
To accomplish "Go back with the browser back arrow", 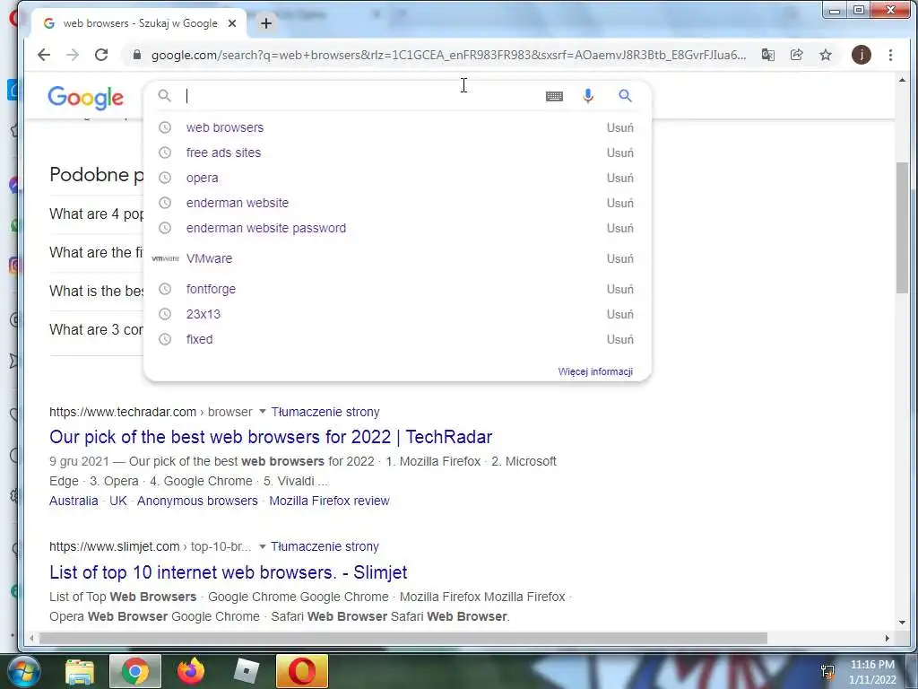I will (44, 55).
